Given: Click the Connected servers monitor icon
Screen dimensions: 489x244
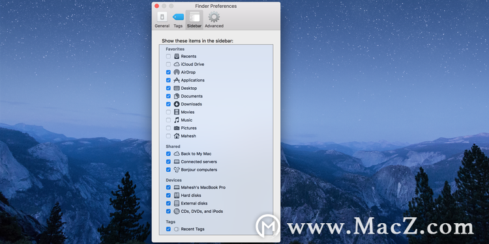Looking at the screenshot, I should [x=177, y=162].
